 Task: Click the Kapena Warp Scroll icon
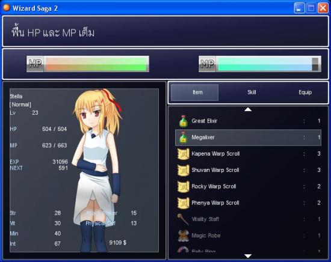pyautogui.click(x=183, y=154)
